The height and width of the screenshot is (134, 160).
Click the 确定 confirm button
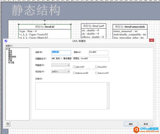[131, 124]
